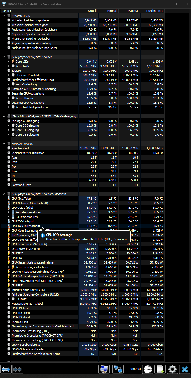Expand the Core C0 Belegung row

click(8, 125)
